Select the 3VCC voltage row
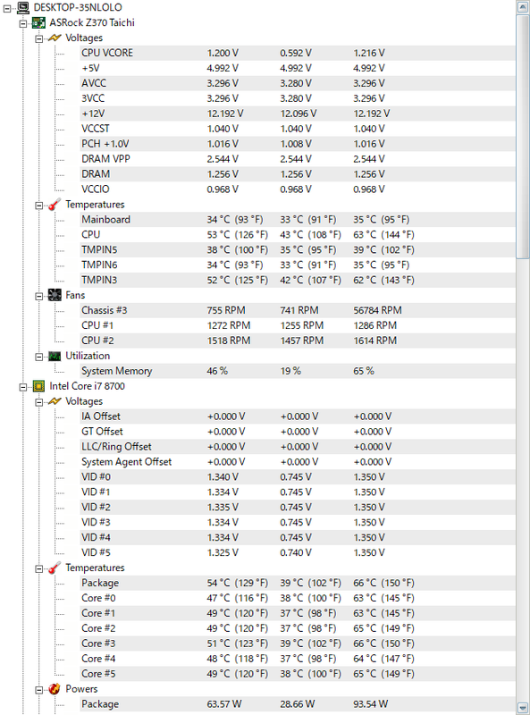The width and height of the screenshot is (530, 715). pyautogui.click(x=298, y=98)
